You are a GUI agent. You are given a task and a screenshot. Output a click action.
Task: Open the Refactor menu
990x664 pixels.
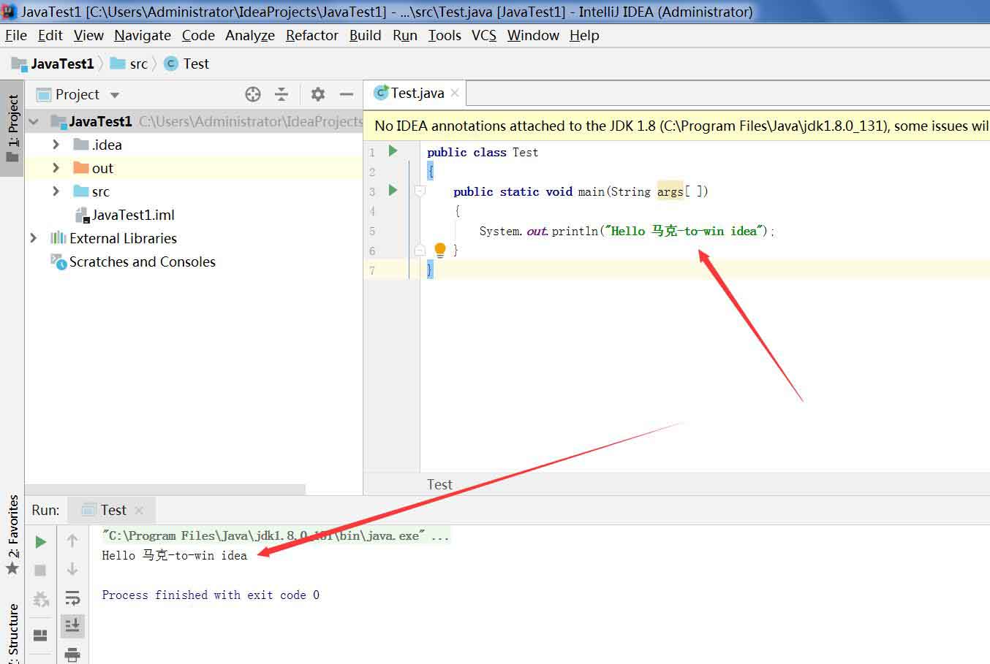312,35
